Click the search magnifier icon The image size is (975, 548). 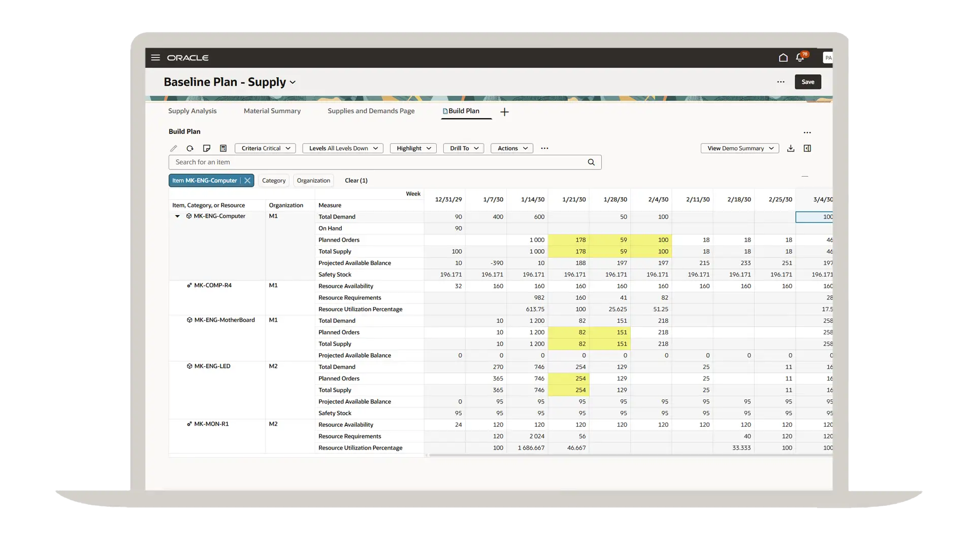tap(591, 162)
